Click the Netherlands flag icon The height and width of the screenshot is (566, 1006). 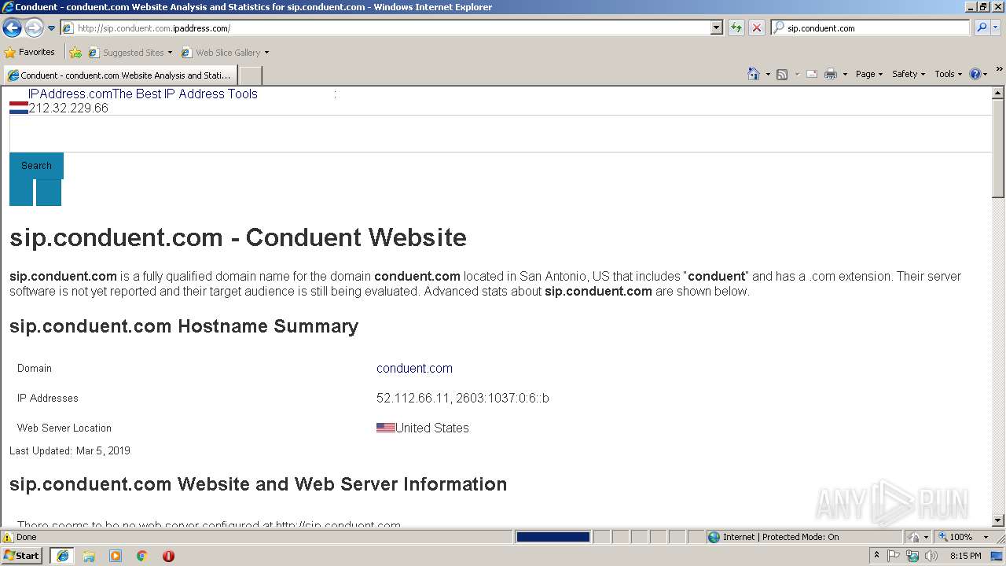19,108
